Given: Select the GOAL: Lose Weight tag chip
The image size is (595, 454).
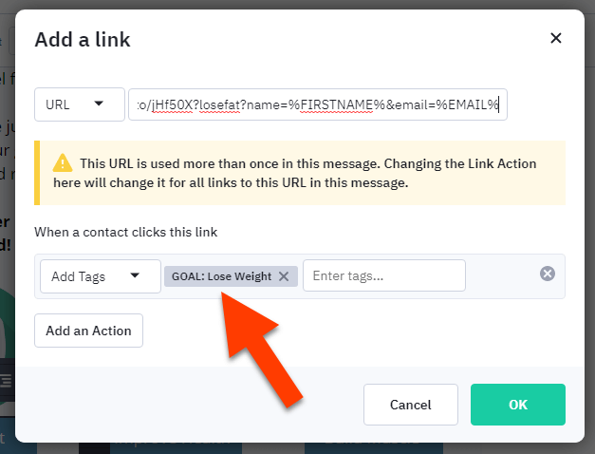Looking at the screenshot, I should 222,276.
